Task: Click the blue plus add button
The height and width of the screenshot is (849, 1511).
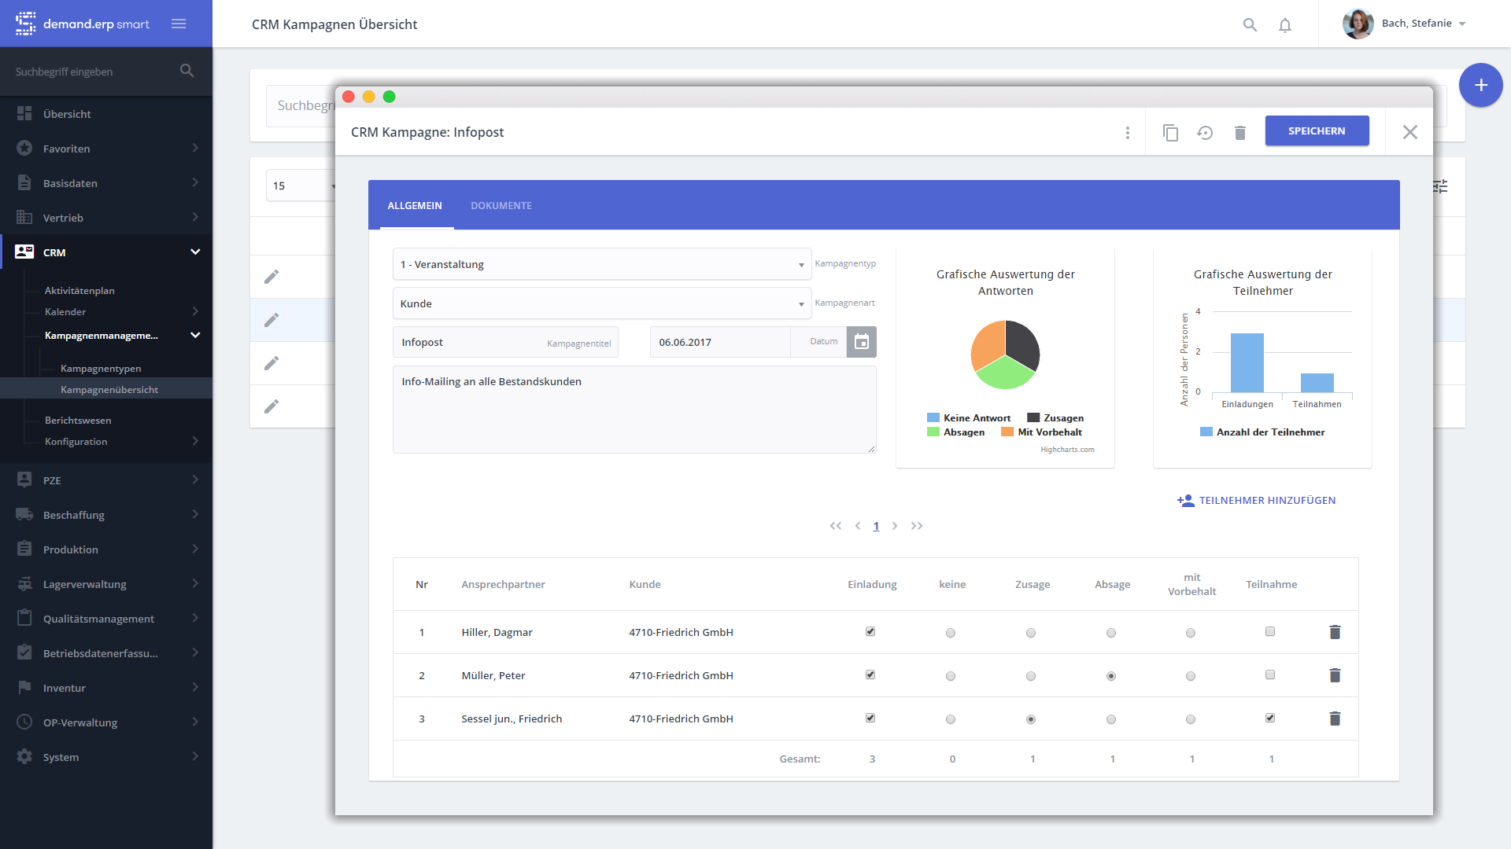Action: tap(1480, 85)
